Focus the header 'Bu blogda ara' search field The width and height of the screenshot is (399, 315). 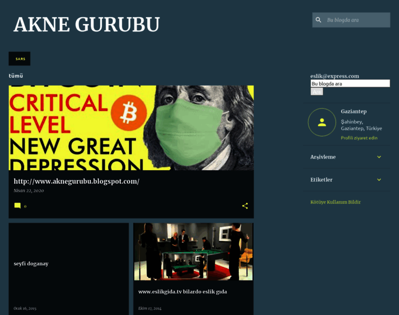351,20
